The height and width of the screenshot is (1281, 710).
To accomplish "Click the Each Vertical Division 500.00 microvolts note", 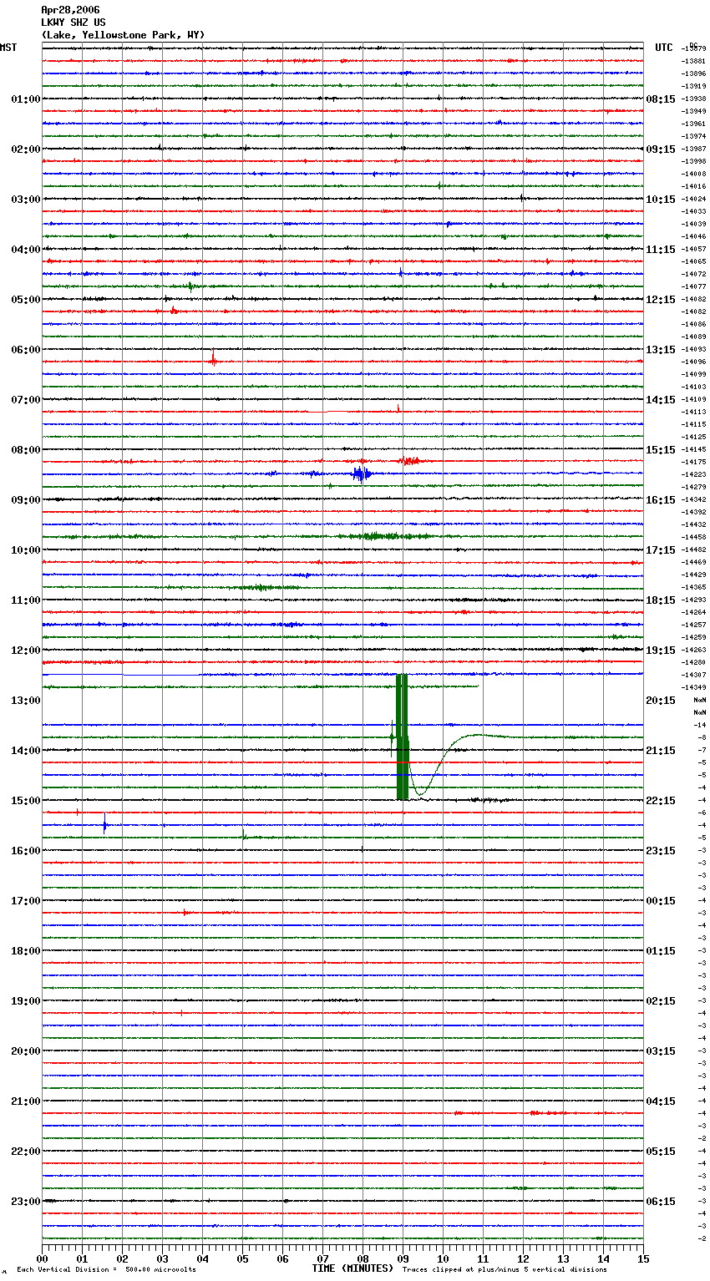I will pos(106,1270).
